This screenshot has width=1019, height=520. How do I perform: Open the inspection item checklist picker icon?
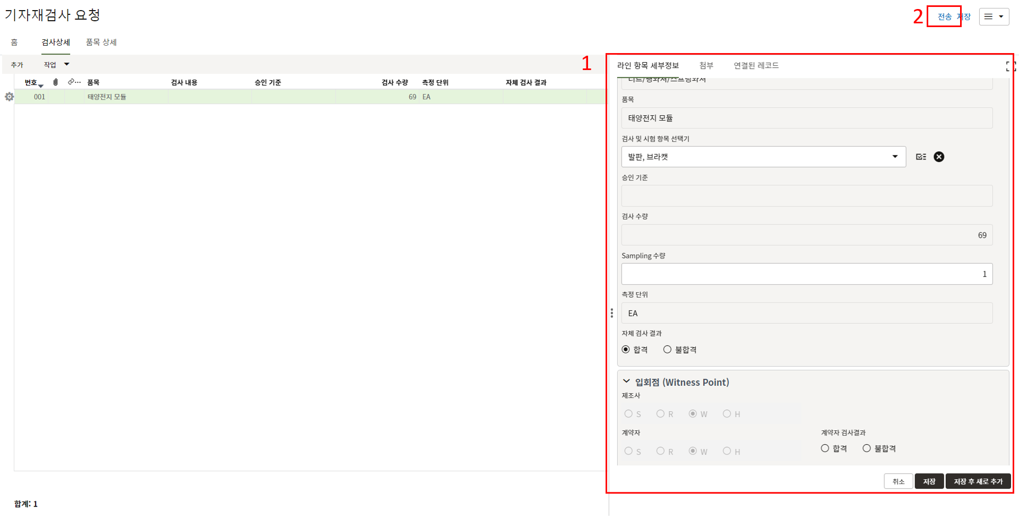(921, 157)
